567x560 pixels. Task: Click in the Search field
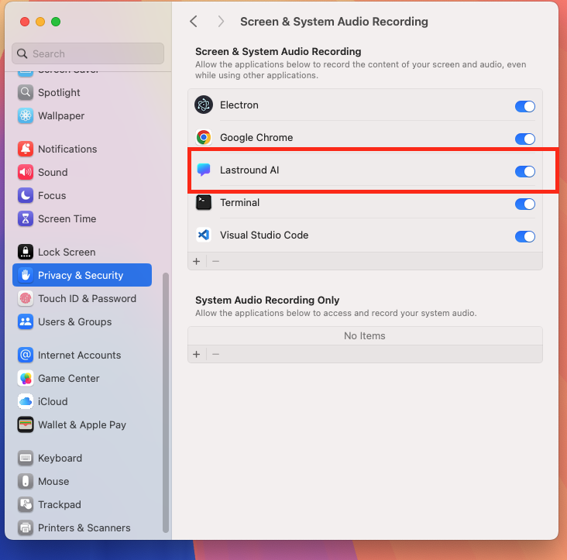point(88,54)
